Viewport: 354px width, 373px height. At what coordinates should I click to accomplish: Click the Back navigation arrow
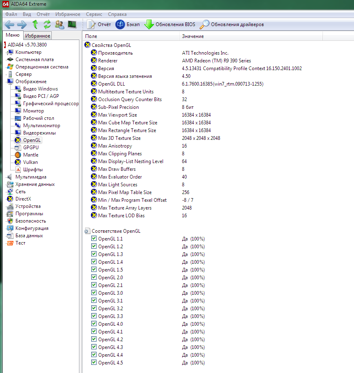[x=9, y=24]
